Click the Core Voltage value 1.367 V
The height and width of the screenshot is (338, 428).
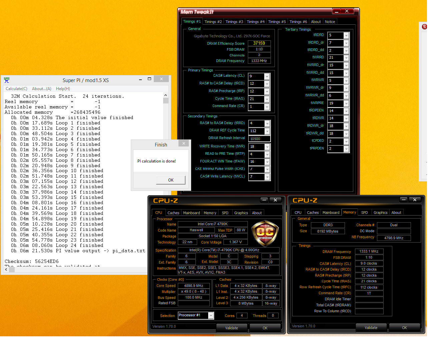click(x=236, y=242)
